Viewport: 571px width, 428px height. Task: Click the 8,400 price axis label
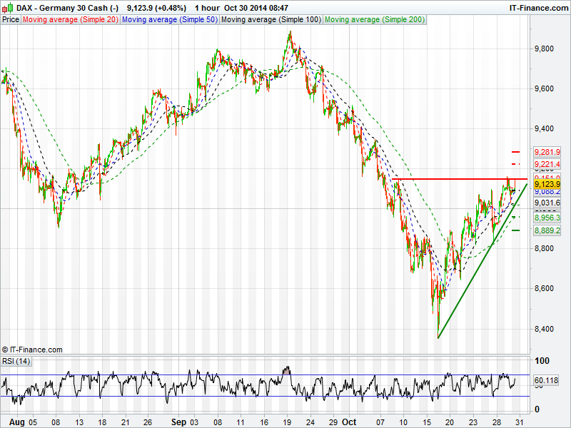pos(544,329)
